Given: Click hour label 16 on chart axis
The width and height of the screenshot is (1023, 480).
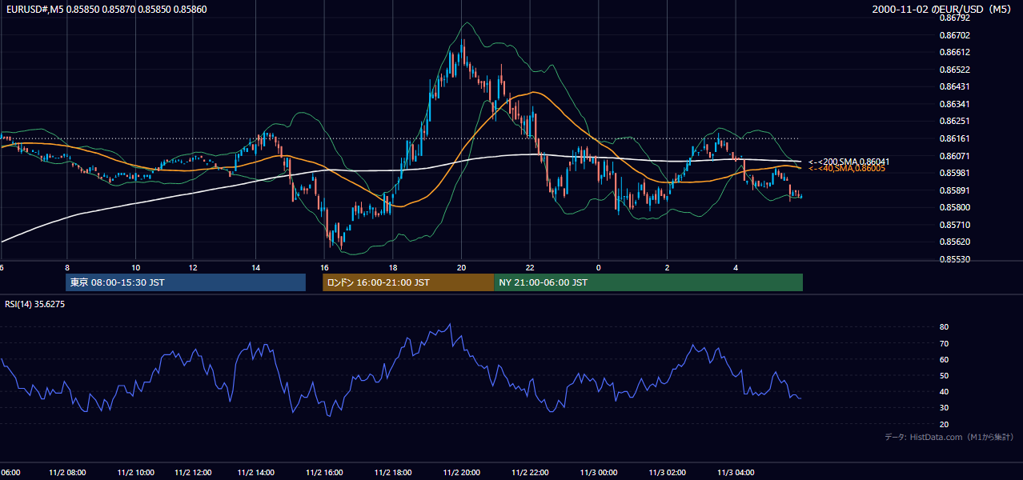Looking at the screenshot, I should [x=324, y=267].
